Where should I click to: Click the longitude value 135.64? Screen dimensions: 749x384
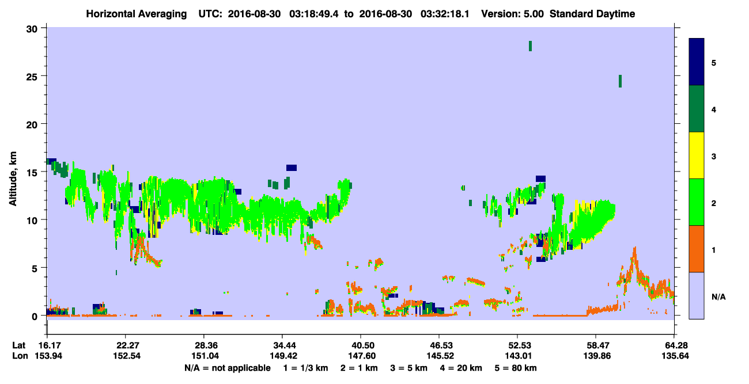[x=674, y=356]
